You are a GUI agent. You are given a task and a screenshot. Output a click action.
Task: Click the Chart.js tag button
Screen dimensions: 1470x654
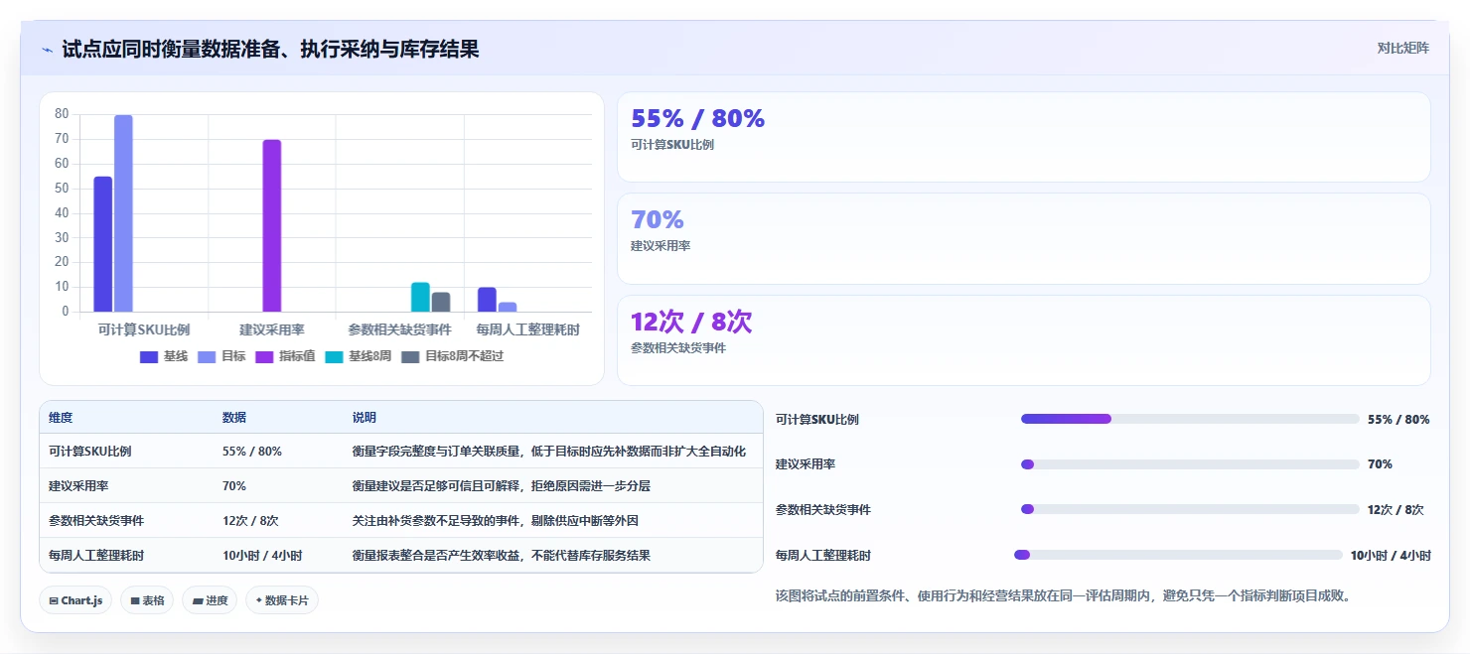click(x=75, y=600)
